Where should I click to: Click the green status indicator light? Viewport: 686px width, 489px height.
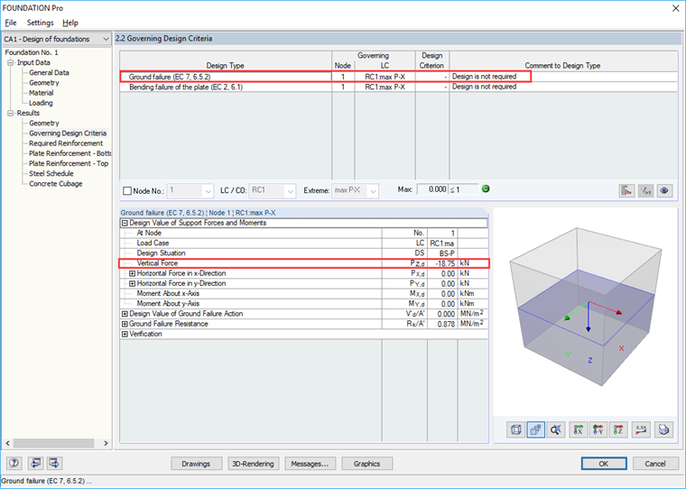click(486, 189)
